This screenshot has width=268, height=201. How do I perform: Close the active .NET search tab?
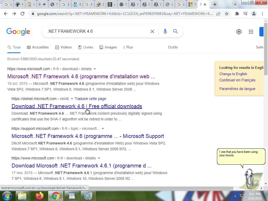coord(205,4)
